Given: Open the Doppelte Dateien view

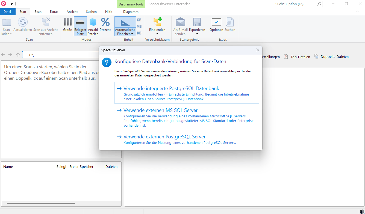Looking at the screenshot, I should [316, 57].
